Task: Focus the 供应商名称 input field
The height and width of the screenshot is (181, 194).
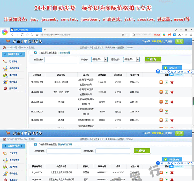Action: click(x=113, y=151)
